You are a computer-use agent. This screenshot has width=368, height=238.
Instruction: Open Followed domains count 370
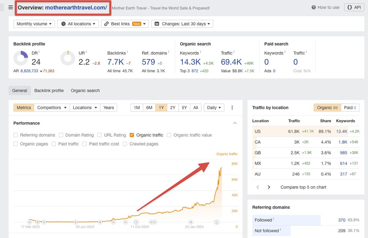click(342, 220)
